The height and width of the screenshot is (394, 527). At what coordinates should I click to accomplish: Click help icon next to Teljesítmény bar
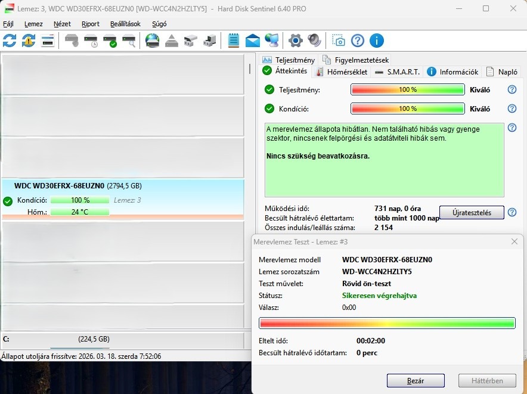512,89
